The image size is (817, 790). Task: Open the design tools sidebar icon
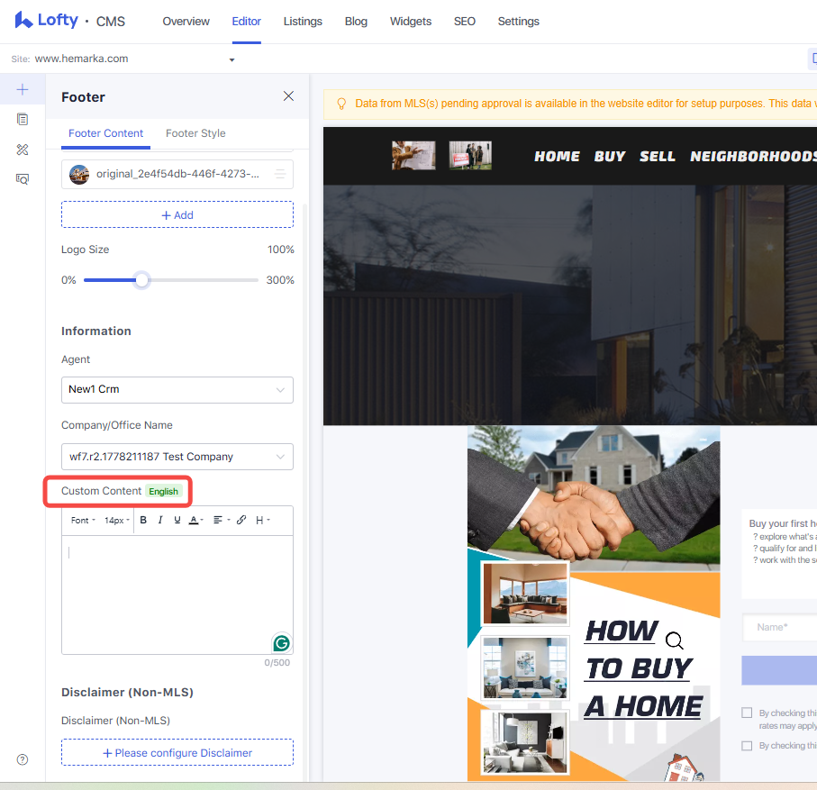(x=23, y=150)
